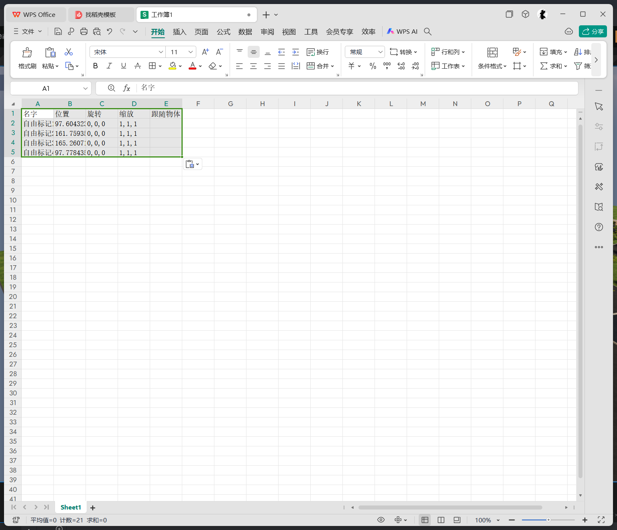Click the WPS AI button
617x530 pixels.
pyautogui.click(x=402, y=31)
